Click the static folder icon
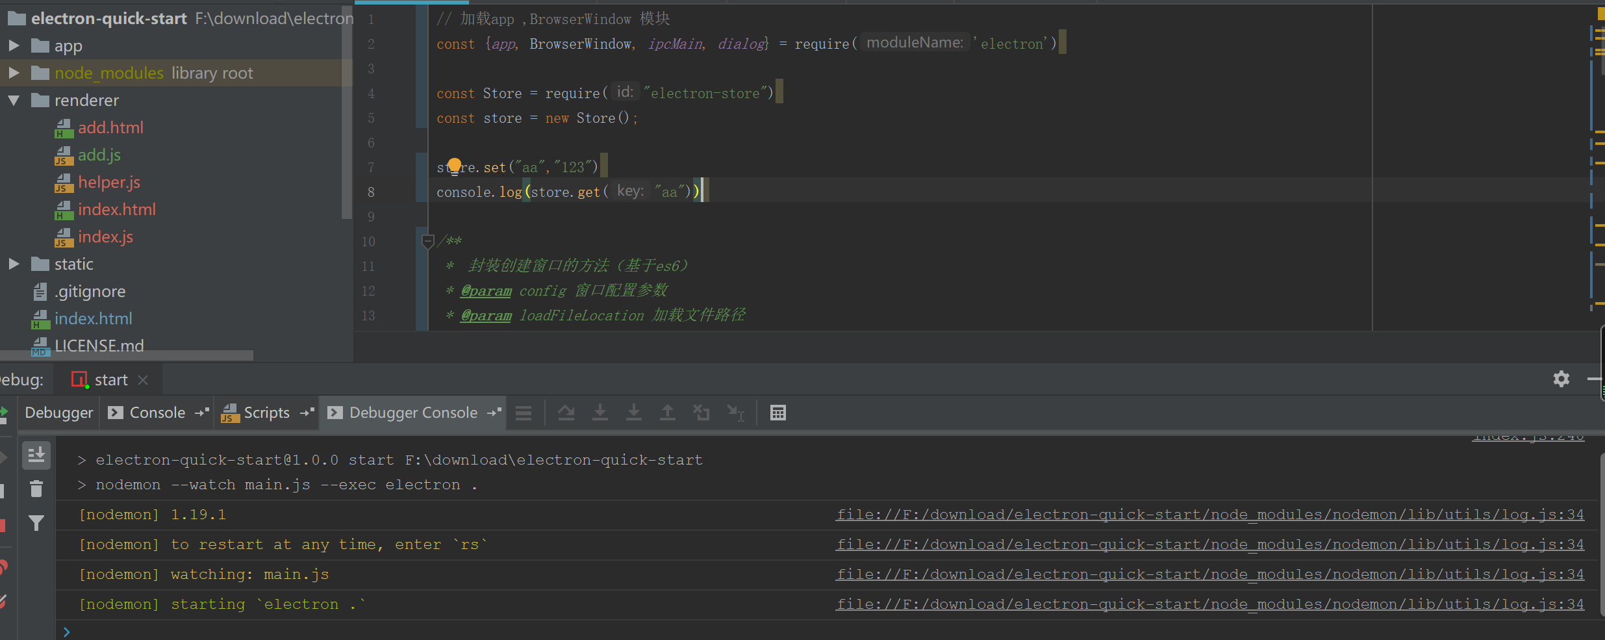Viewport: 1605px width, 640px height. pos(40,264)
